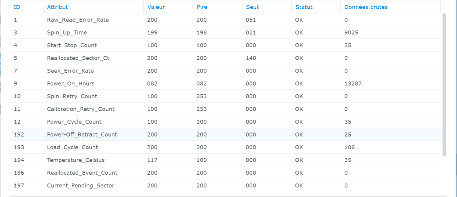
Task: Select the Temperature_Celsius row
Action: pos(76,160)
